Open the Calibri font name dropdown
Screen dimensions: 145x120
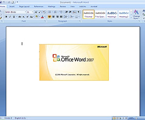pyautogui.click(x=25, y=12)
